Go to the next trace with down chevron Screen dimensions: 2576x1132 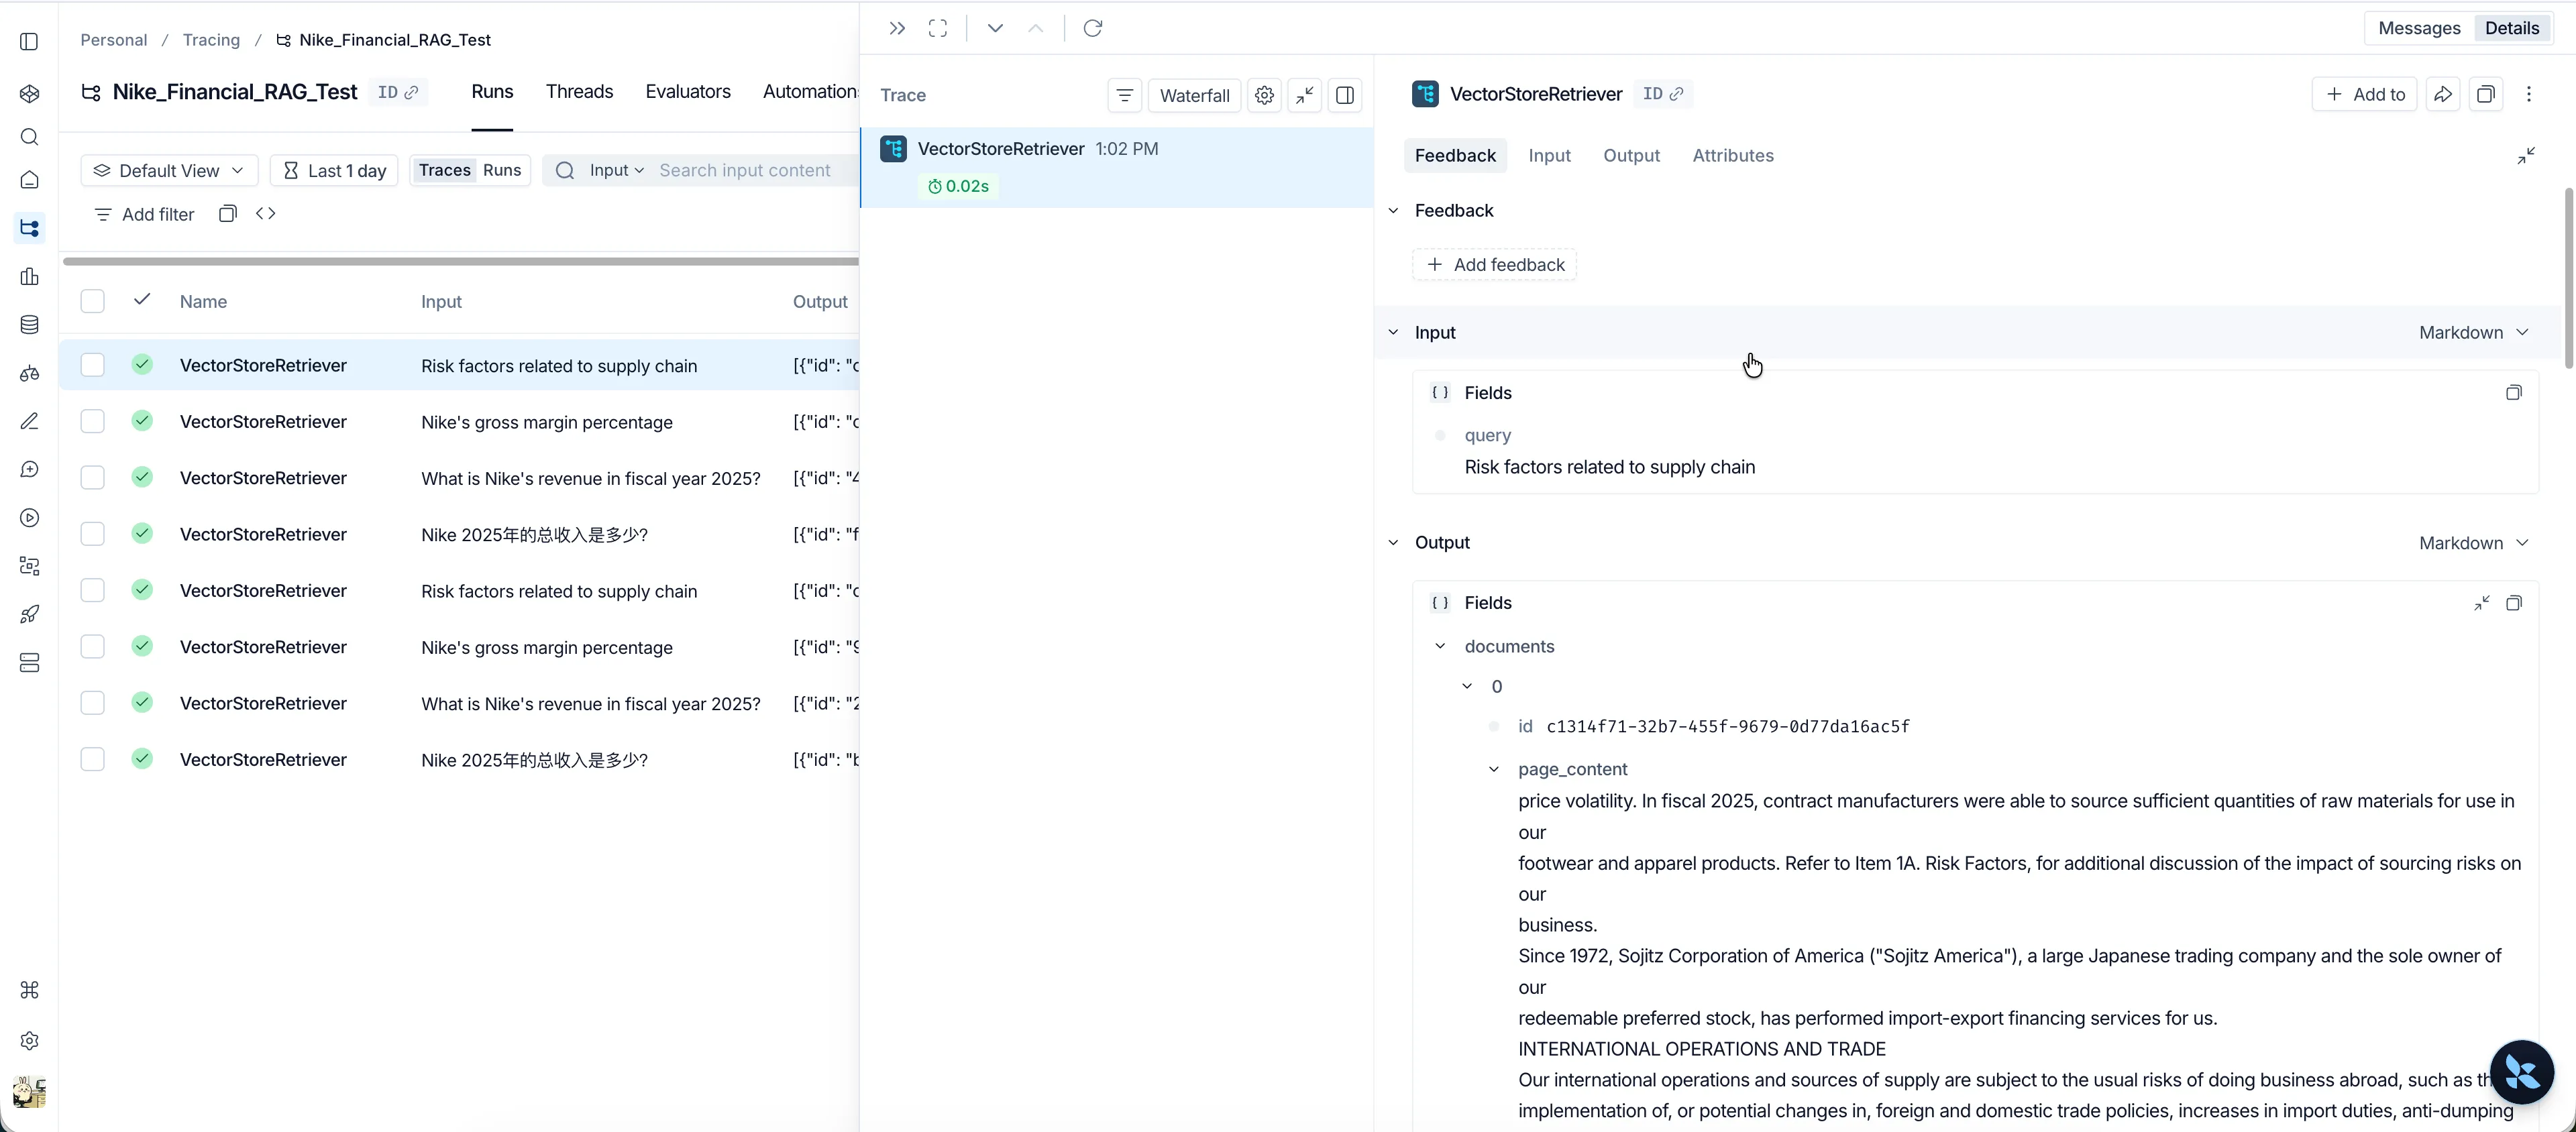tap(995, 28)
